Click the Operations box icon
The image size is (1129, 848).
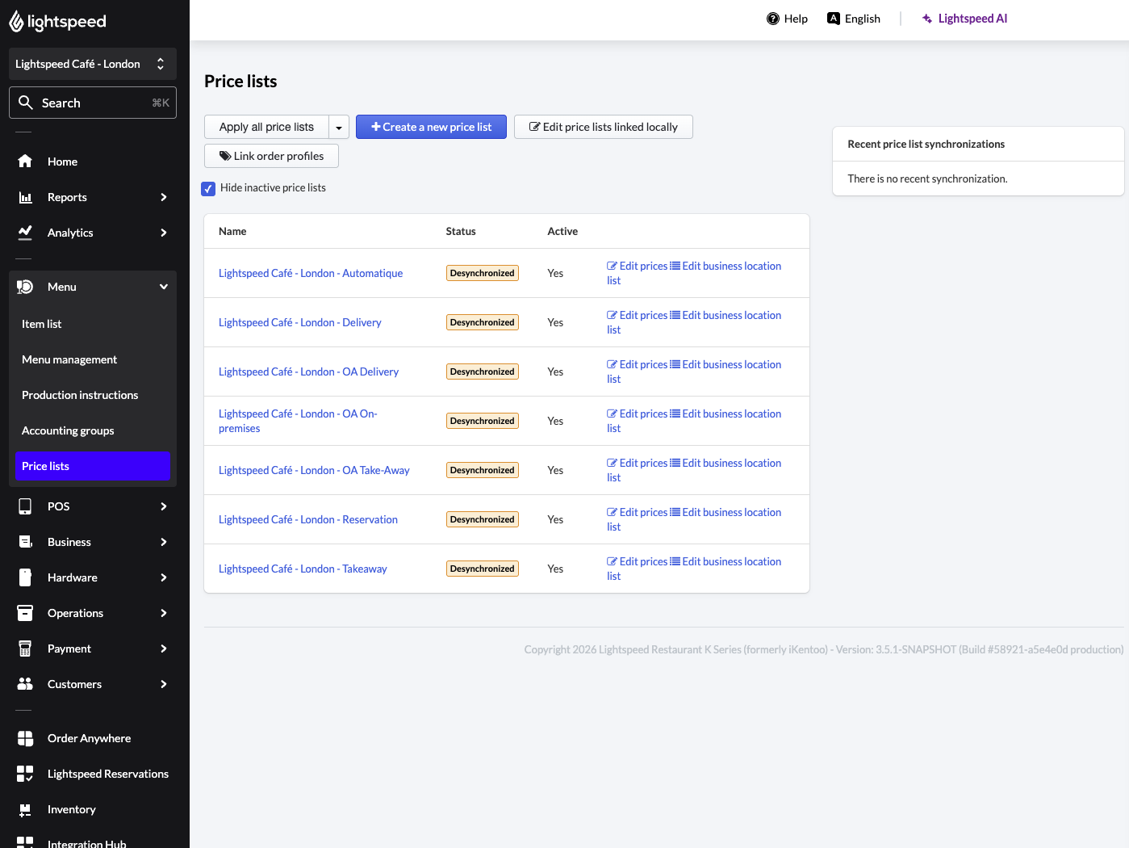point(25,613)
